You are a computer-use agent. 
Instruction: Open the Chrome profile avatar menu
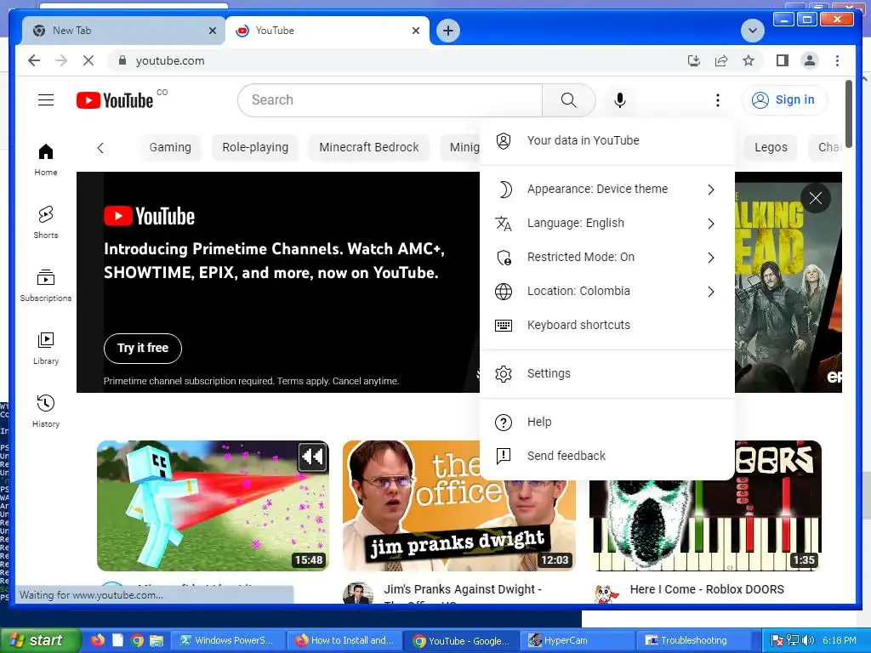[x=810, y=60]
